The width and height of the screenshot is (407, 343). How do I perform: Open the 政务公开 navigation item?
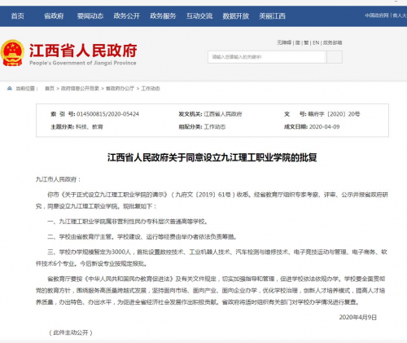click(127, 16)
